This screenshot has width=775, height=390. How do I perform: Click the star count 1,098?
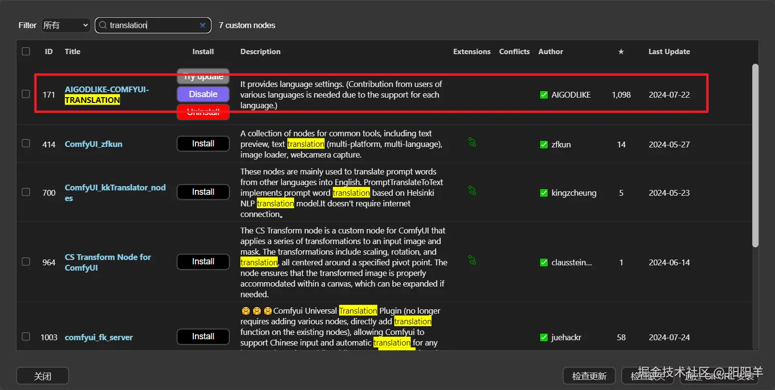tap(621, 95)
